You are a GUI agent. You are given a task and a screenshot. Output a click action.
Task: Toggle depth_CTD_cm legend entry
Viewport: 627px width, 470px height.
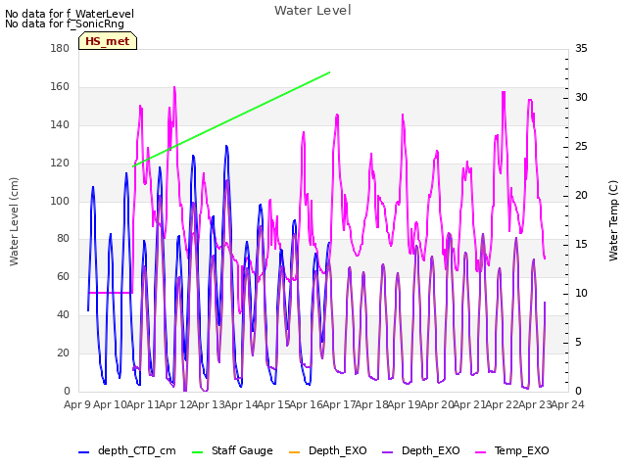127,450
